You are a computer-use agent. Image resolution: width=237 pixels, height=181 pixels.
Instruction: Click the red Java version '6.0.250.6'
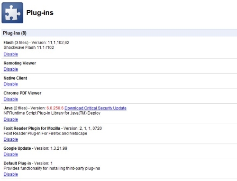[55, 108]
